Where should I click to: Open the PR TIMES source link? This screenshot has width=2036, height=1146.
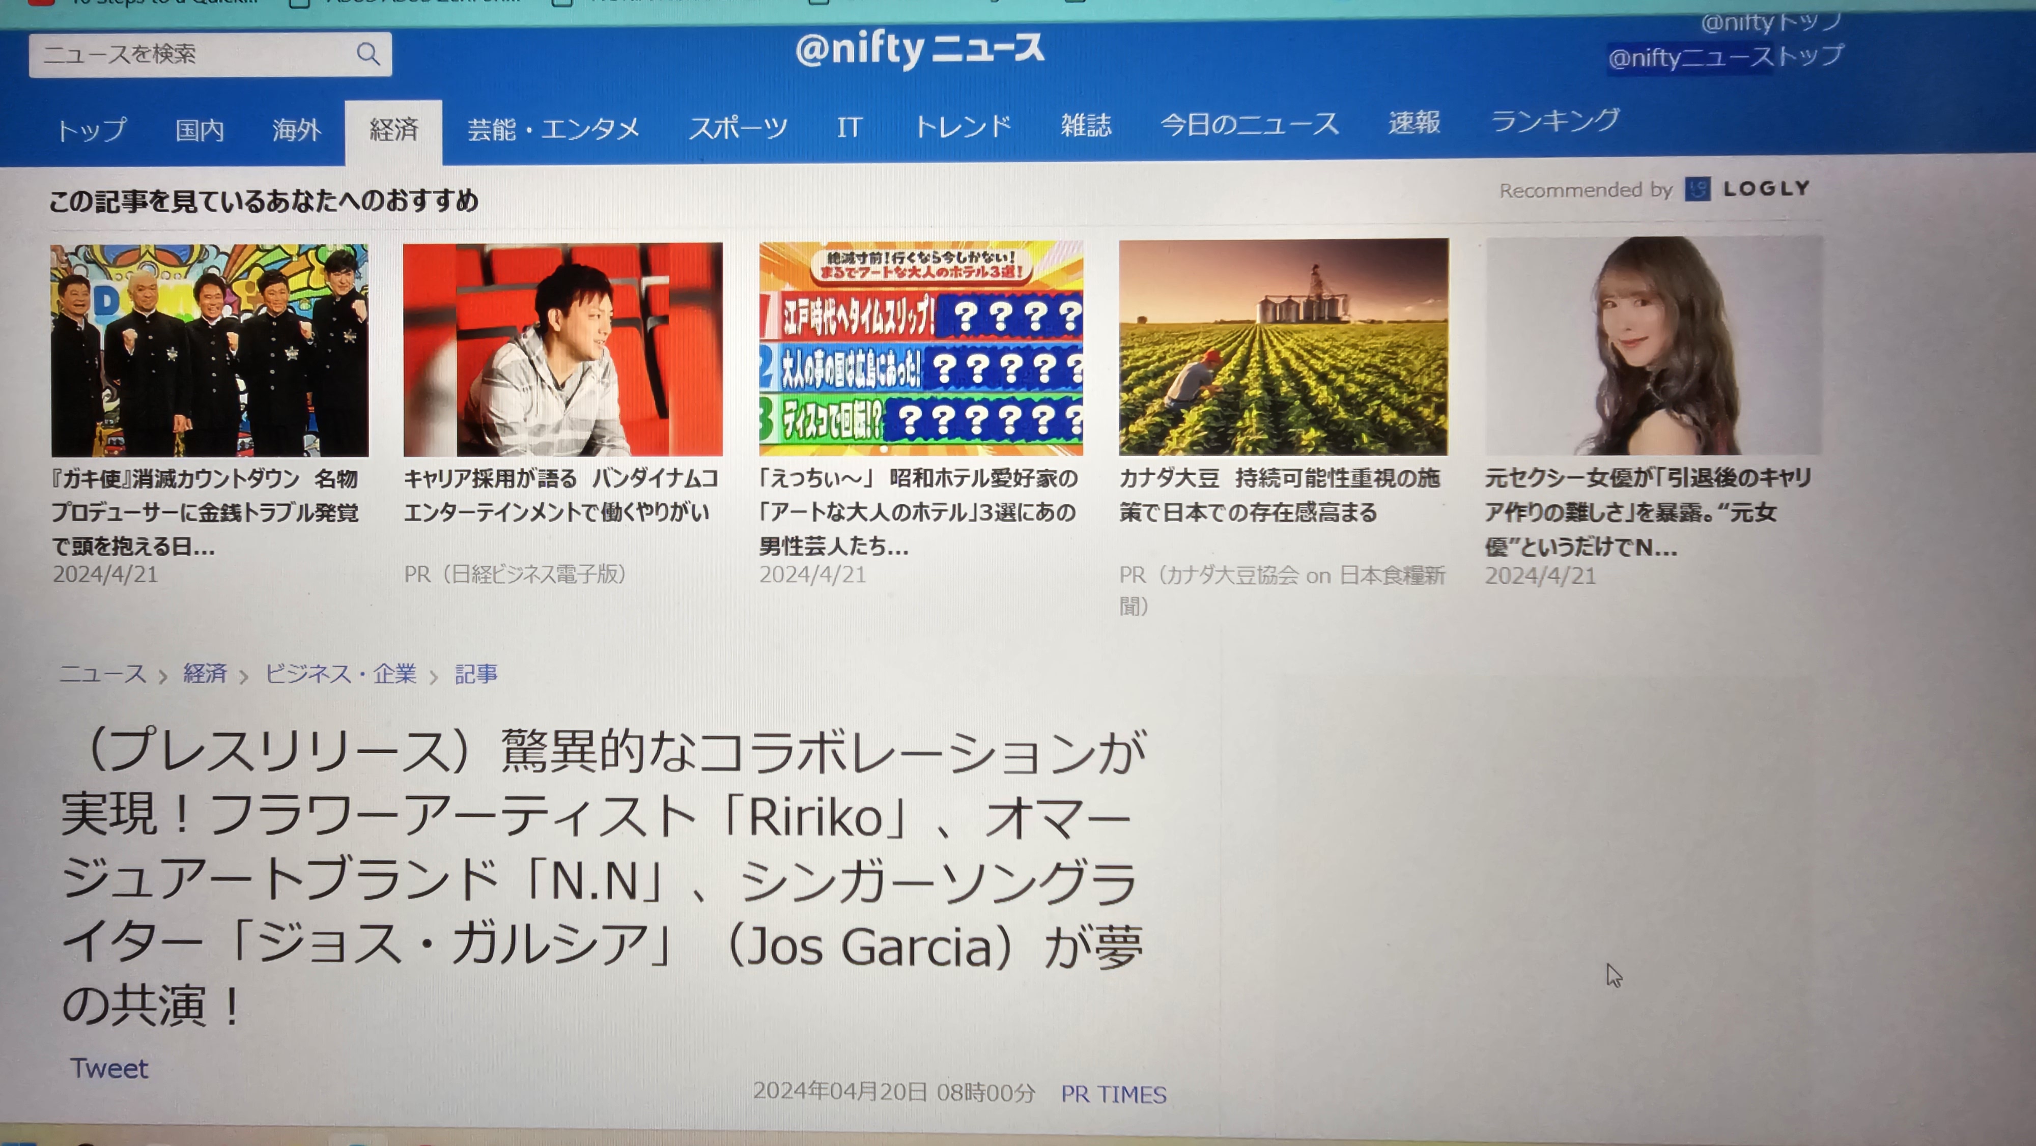pyautogui.click(x=1113, y=1094)
